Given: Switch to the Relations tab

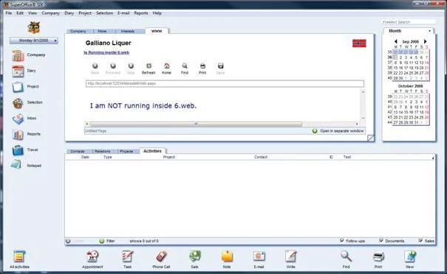Looking at the screenshot, I should 103,151.
